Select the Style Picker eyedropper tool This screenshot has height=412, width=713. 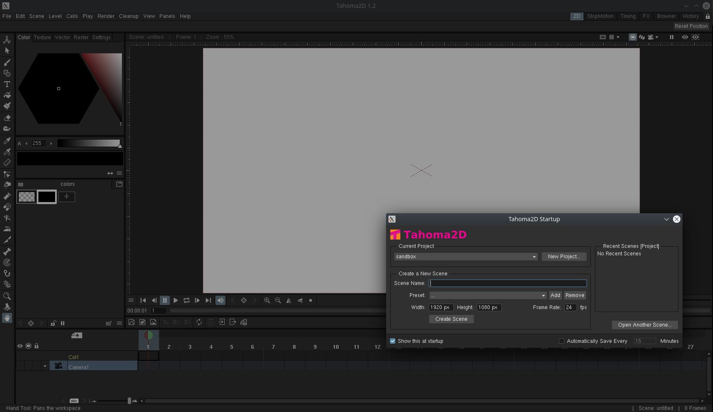coord(7,141)
